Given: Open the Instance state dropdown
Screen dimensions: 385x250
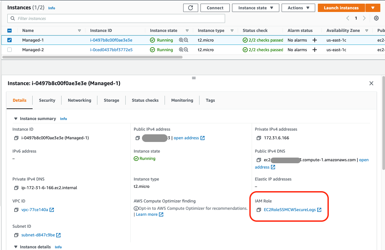Looking at the screenshot, I should click(x=255, y=8).
